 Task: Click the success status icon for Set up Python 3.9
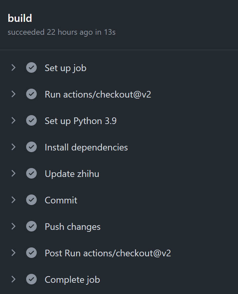pyautogui.click(x=31, y=121)
